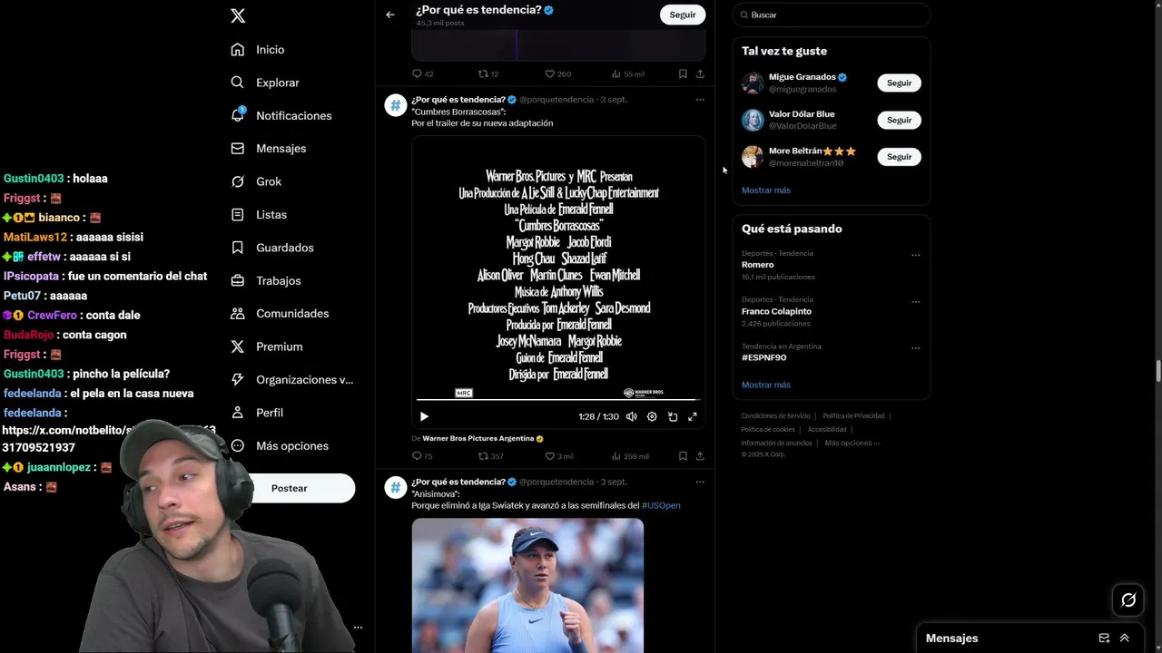Click the Trabajos briefcase icon
Viewport: 1162px width, 653px height.
pyautogui.click(x=238, y=280)
